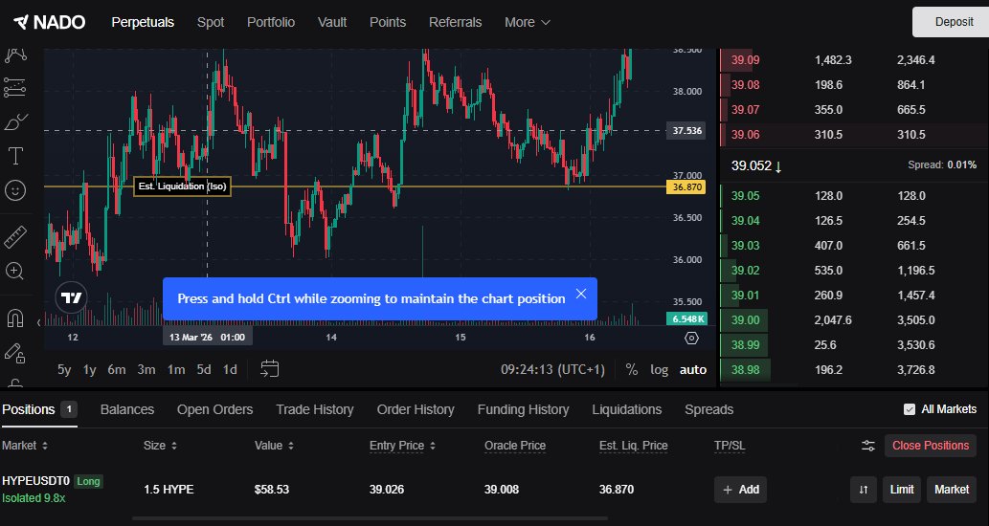Set chart range to 1d

230,370
